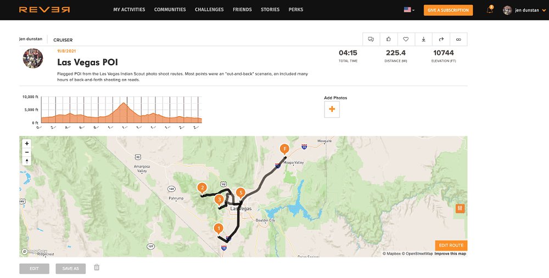Screen dimensions: 549x278
Task: Click the map layers icon on right edge
Action: point(460,208)
